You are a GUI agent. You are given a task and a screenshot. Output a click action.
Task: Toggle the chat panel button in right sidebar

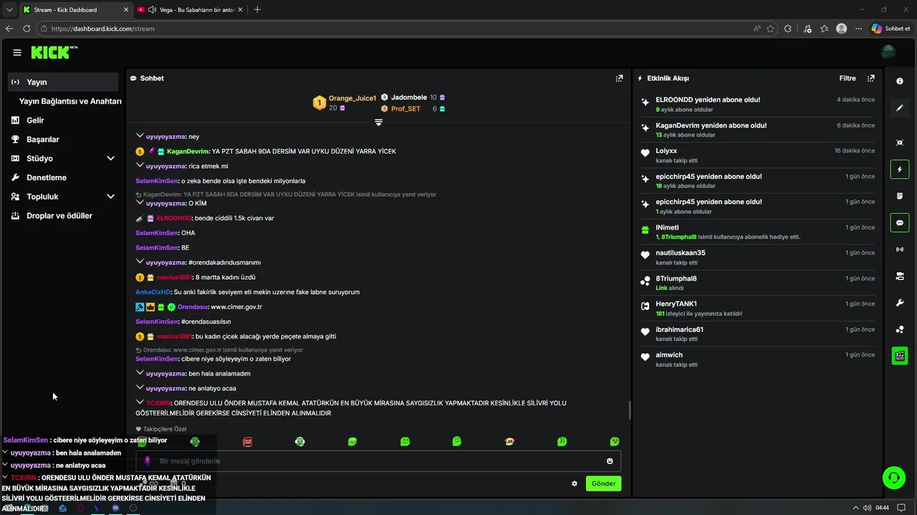(900, 222)
